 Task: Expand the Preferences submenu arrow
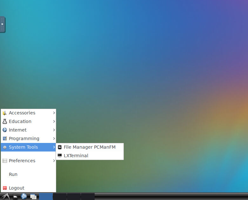click(54, 161)
